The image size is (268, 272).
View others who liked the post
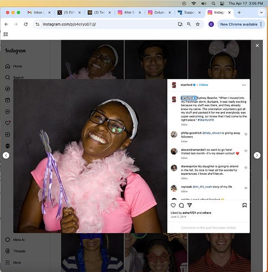(206, 213)
